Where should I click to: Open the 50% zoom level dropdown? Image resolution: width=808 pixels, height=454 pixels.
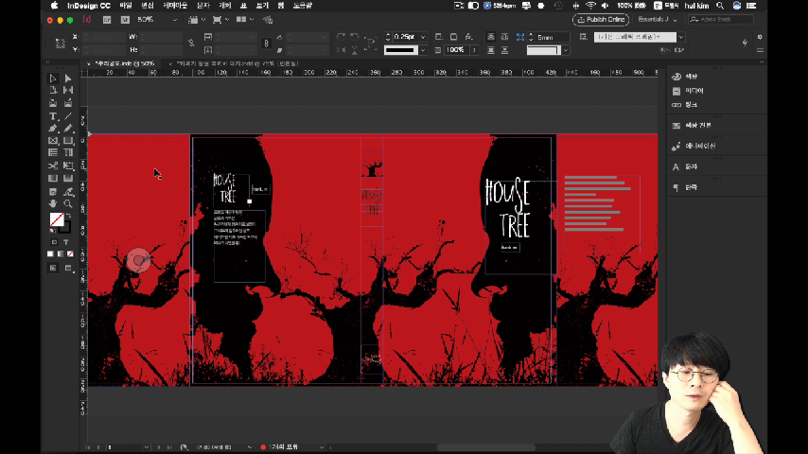(x=175, y=20)
